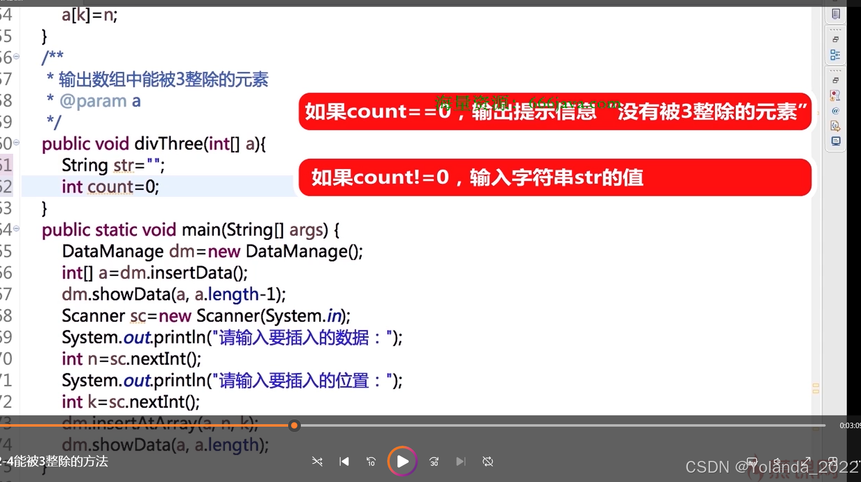
Task: Collapse the divThree method fold marker
Action: (16, 143)
